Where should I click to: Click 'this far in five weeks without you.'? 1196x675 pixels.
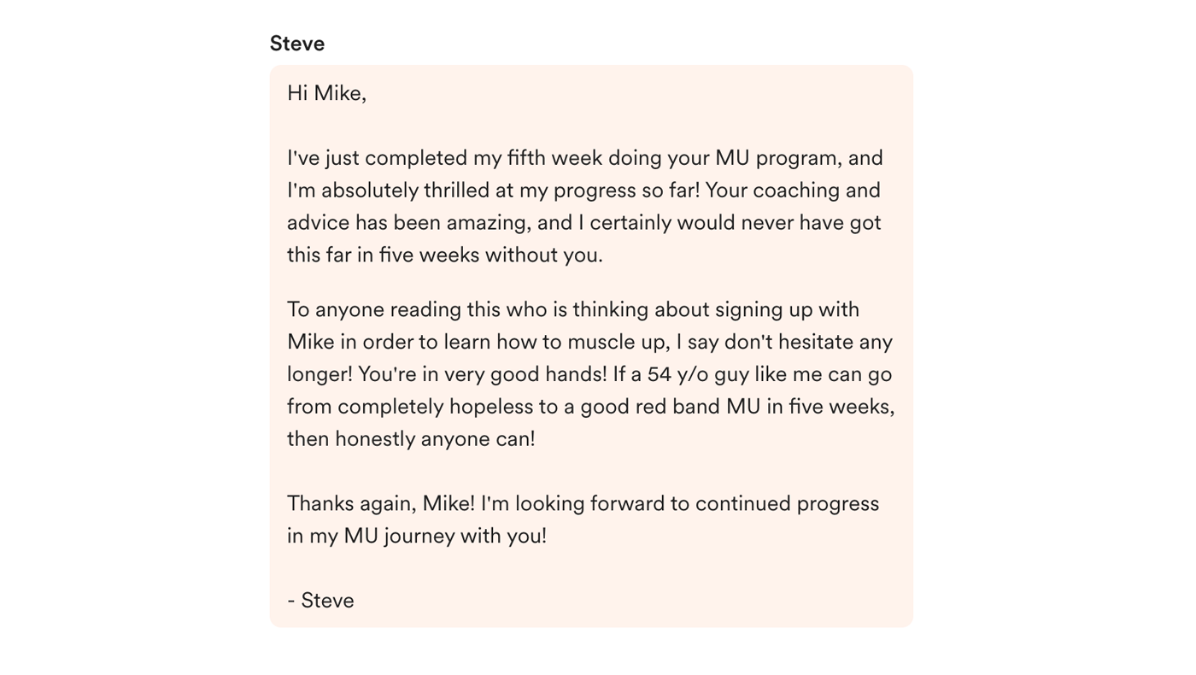click(x=445, y=255)
